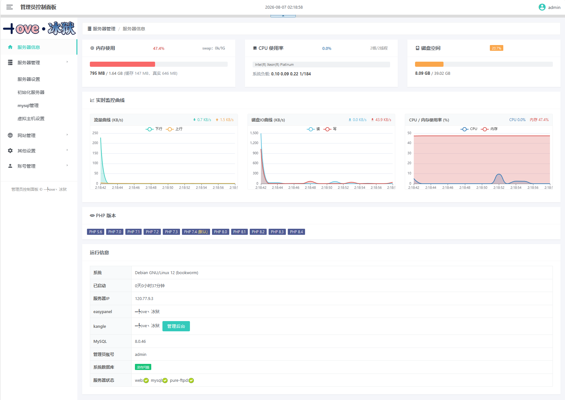The height and width of the screenshot is (400, 565).
Task: Toggle the 写 series in disk IO chart
Action: coord(330,129)
